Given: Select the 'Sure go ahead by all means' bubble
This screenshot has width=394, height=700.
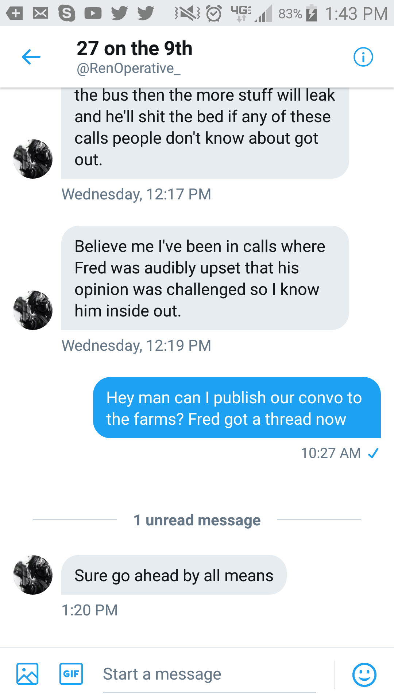Looking at the screenshot, I should click(x=174, y=575).
